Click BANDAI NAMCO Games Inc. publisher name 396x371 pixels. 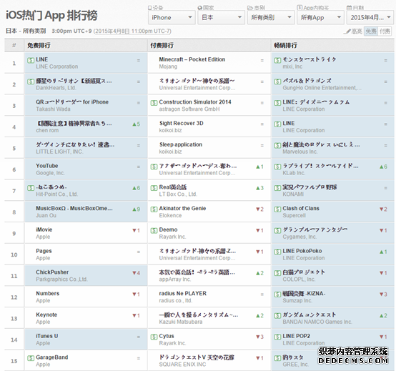point(317,322)
